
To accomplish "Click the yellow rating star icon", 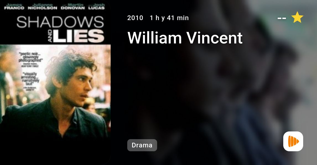I will (x=297, y=17).
